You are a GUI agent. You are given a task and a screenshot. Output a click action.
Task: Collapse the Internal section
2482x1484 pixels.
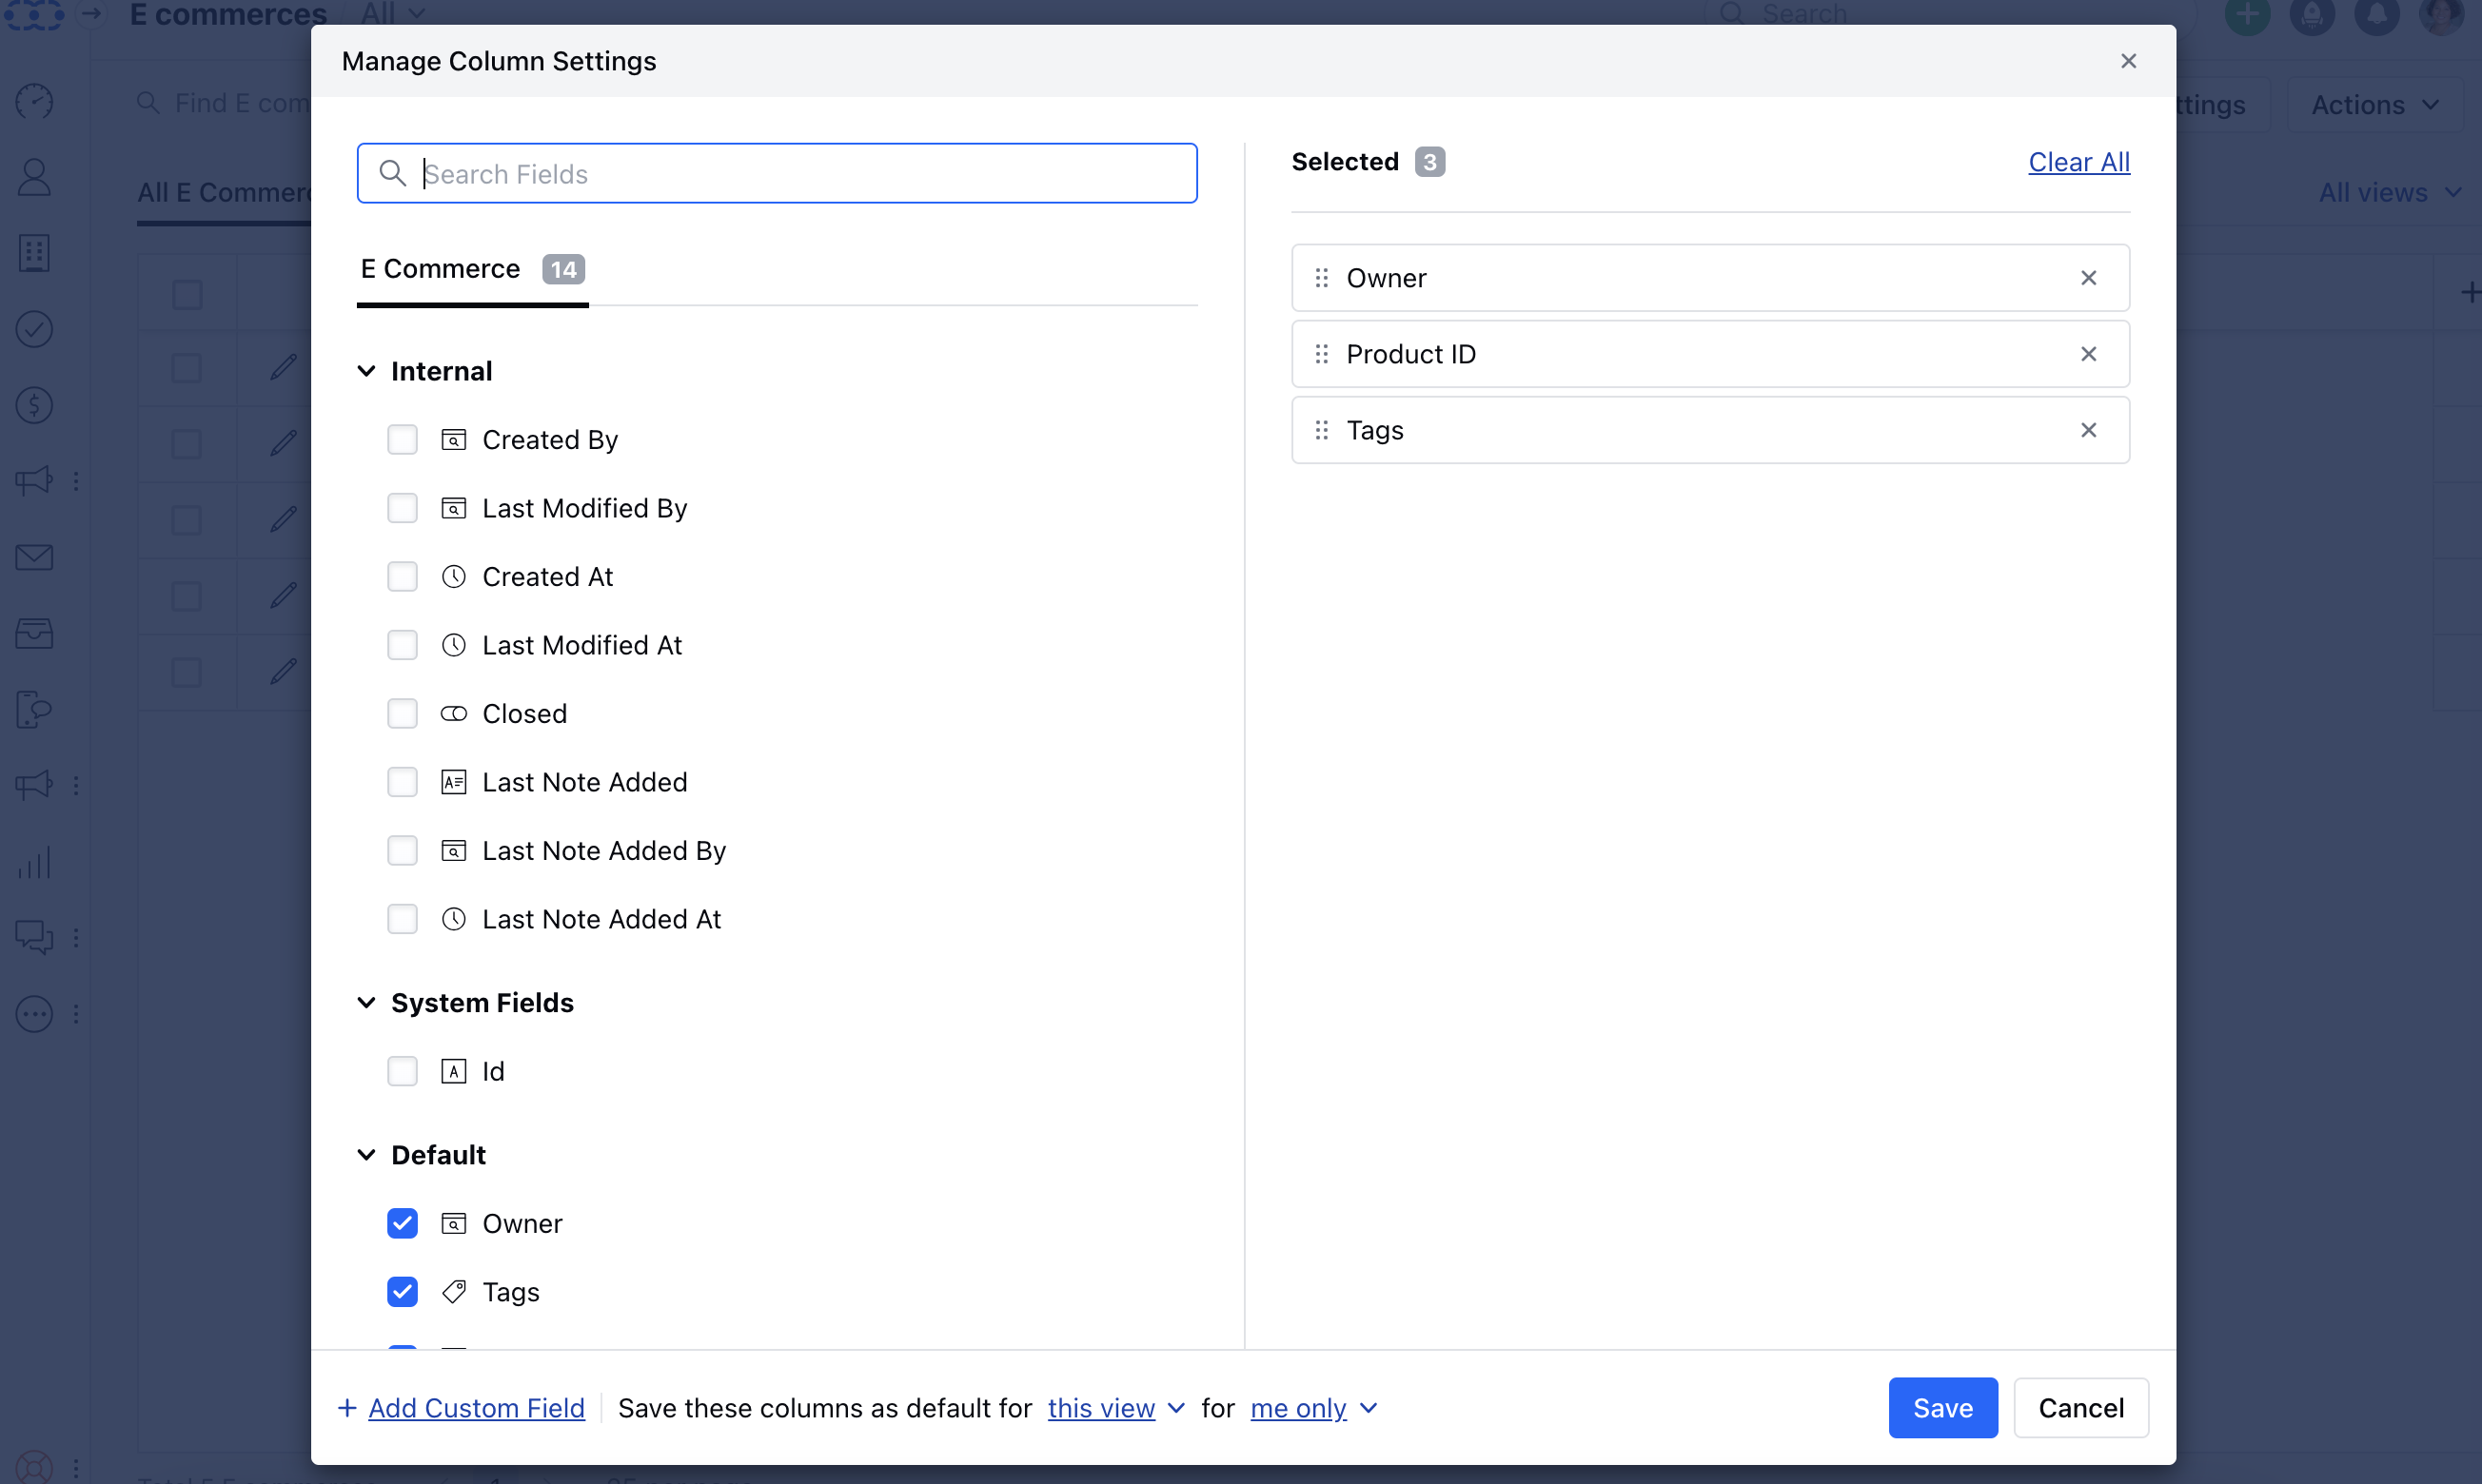[367, 371]
